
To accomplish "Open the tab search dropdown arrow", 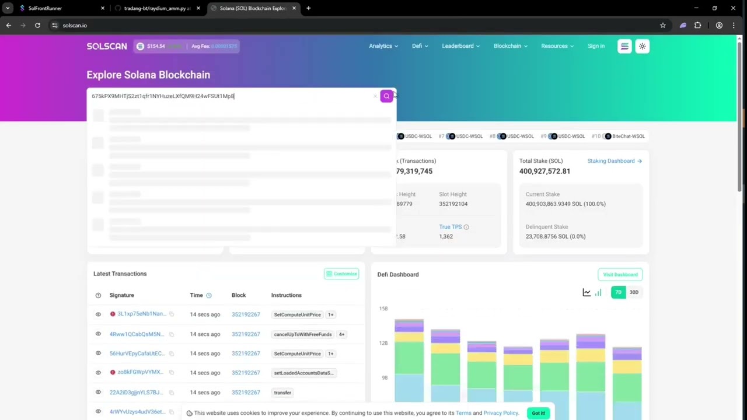I will 8,8.
